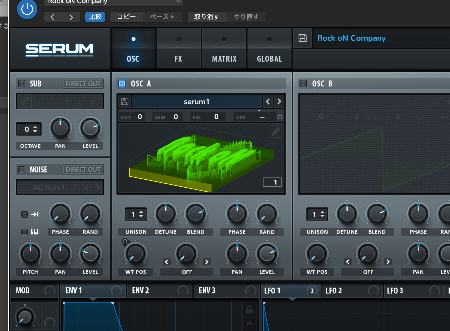450x331 pixels.
Task: Click the OSC A 3D wavetable display
Action: click(x=202, y=158)
